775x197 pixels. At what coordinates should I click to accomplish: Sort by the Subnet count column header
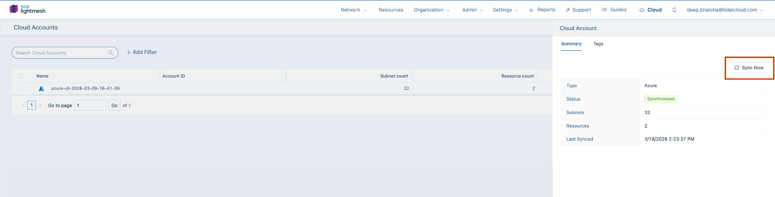pyautogui.click(x=394, y=76)
